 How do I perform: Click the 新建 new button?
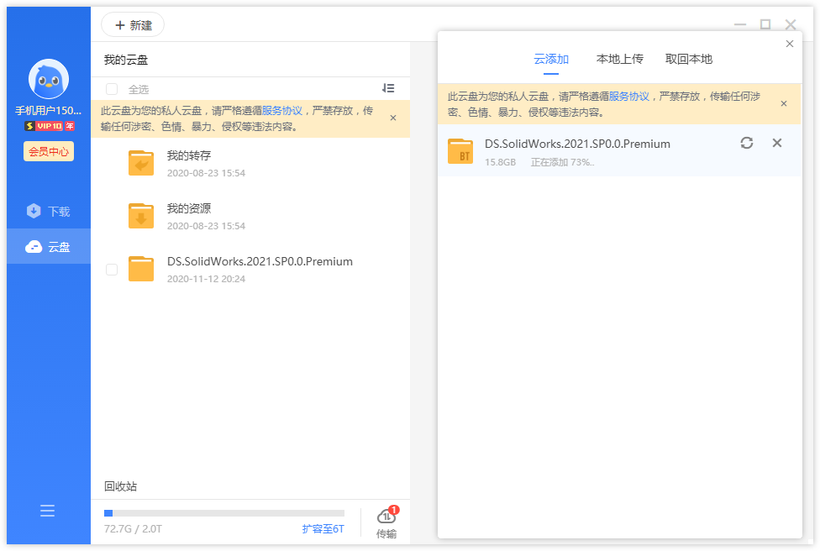(x=133, y=25)
